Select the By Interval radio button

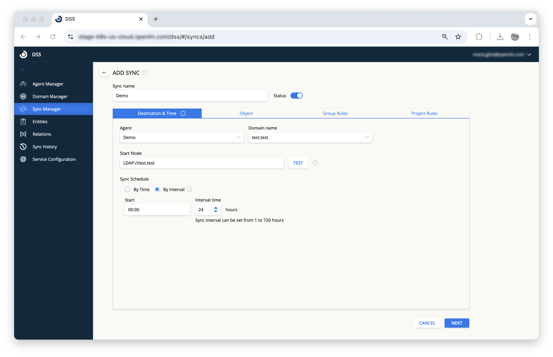tap(157, 189)
